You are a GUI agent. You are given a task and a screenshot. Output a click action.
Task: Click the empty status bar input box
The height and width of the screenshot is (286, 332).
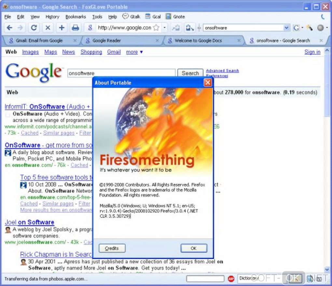pos(205,279)
